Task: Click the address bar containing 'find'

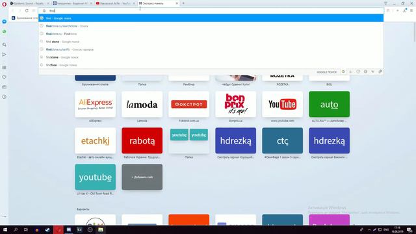Action: point(211,11)
